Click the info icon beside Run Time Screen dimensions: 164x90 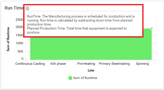coord(27,8)
